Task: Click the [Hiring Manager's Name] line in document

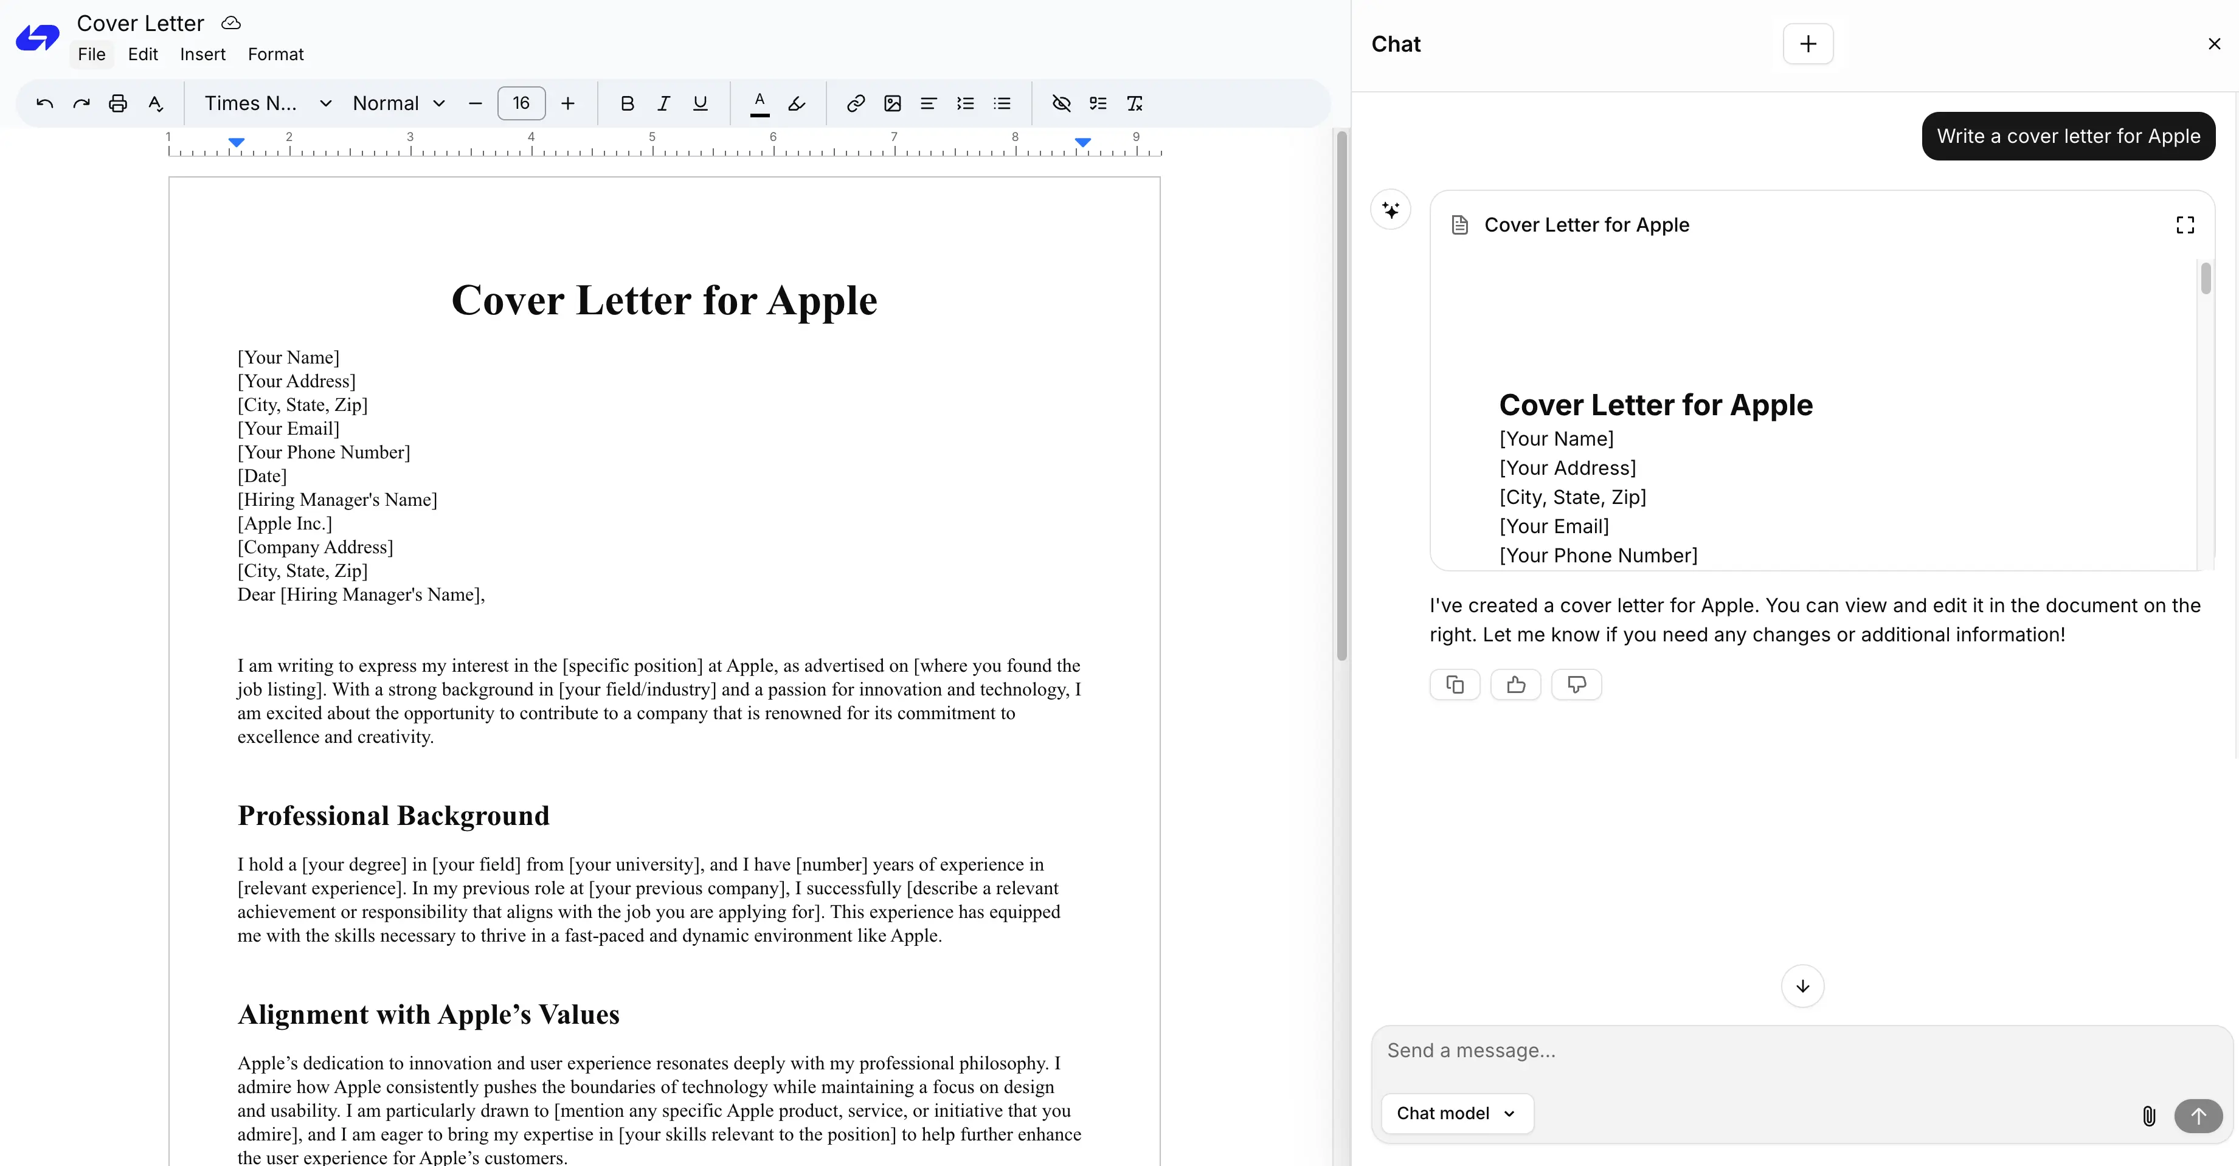Action: click(x=337, y=500)
